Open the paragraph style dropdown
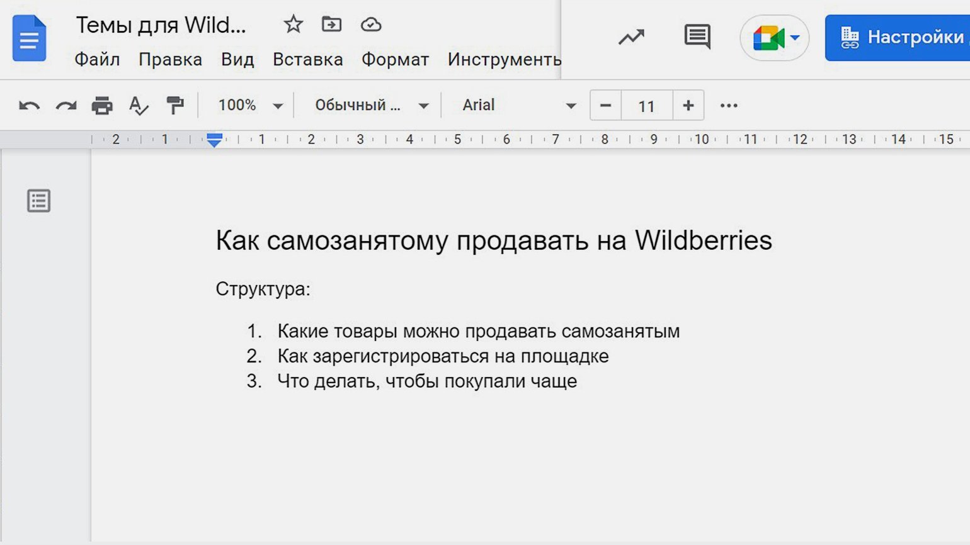Viewport: 970px width, 545px height. click(372, 105)
